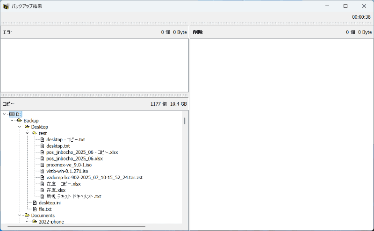Collapse the Backup folder node

[12, 120]
